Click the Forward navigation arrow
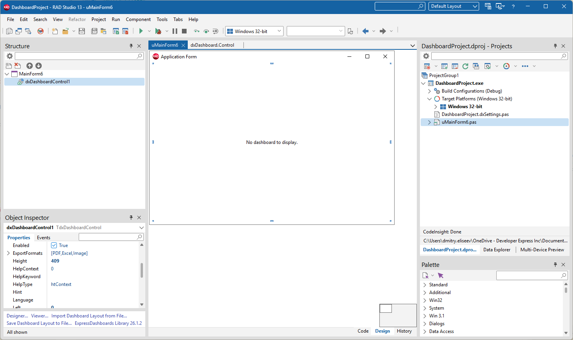The width and height of the screenshot is (573, 340). click(x=383, y=31)
